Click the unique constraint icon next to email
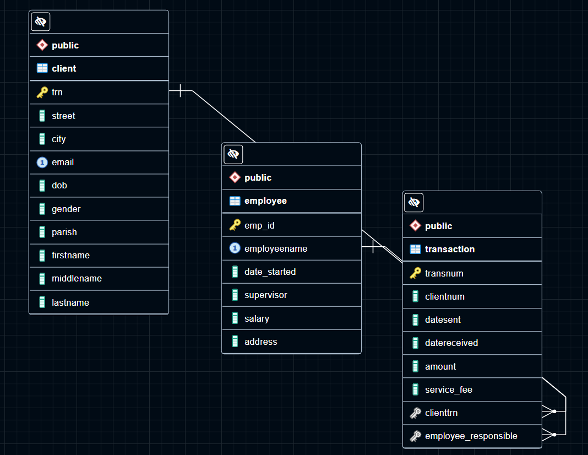Image resolution: width=588 pixels, height=455 pixels. click(42, 162)
